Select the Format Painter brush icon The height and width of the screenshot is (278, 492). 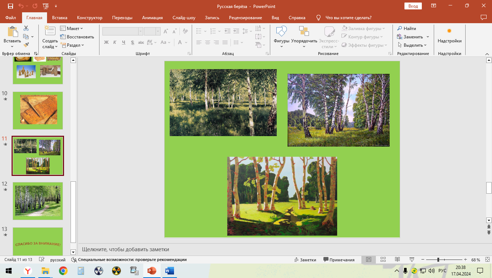click(x=26, y=45)
